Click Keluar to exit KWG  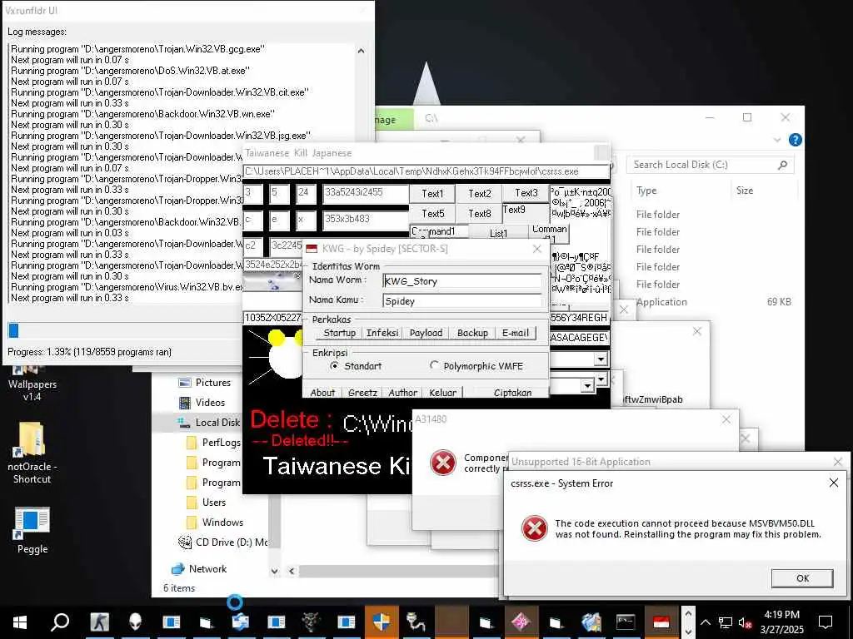point(443,393)
